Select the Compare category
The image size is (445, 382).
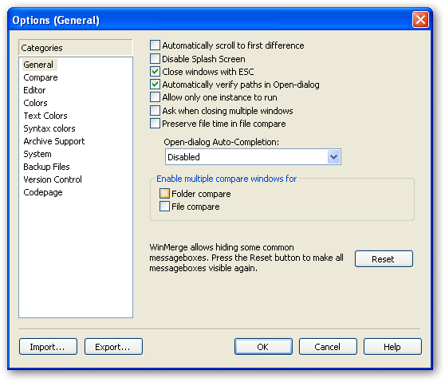click(41, 77)
